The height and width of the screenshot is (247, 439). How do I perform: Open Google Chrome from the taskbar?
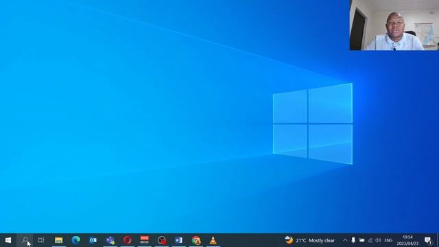click(196, 240)
